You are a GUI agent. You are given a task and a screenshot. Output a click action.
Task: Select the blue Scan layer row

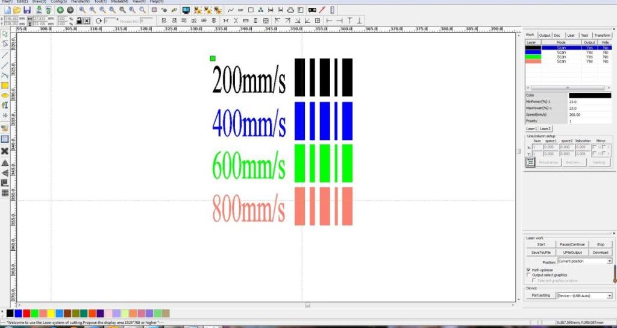[568, 52]
